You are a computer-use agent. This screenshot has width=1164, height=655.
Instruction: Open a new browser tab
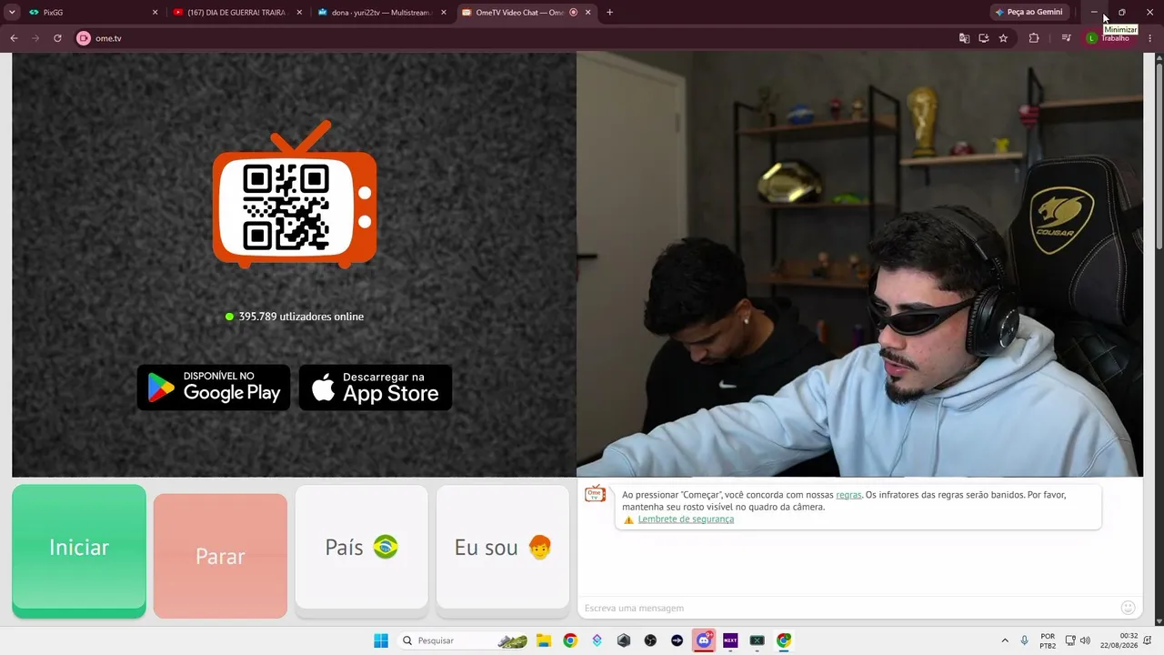click(x=609, y=13)
